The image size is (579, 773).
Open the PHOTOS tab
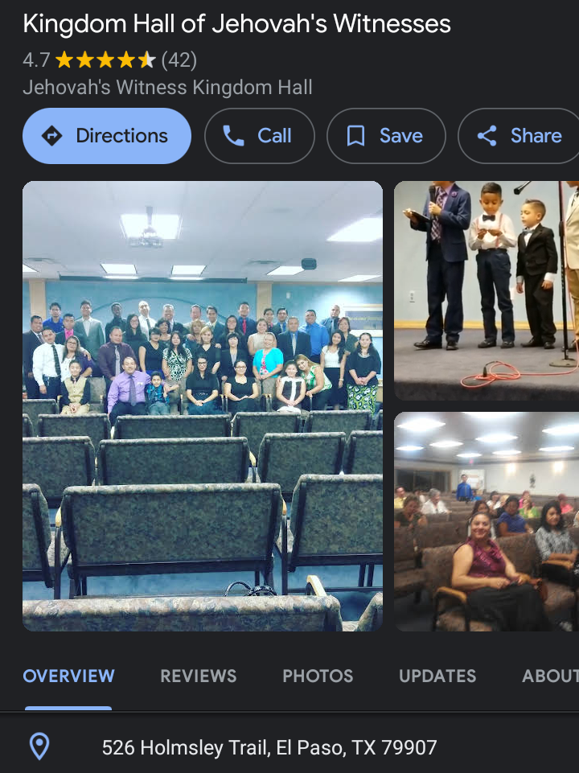318,676
